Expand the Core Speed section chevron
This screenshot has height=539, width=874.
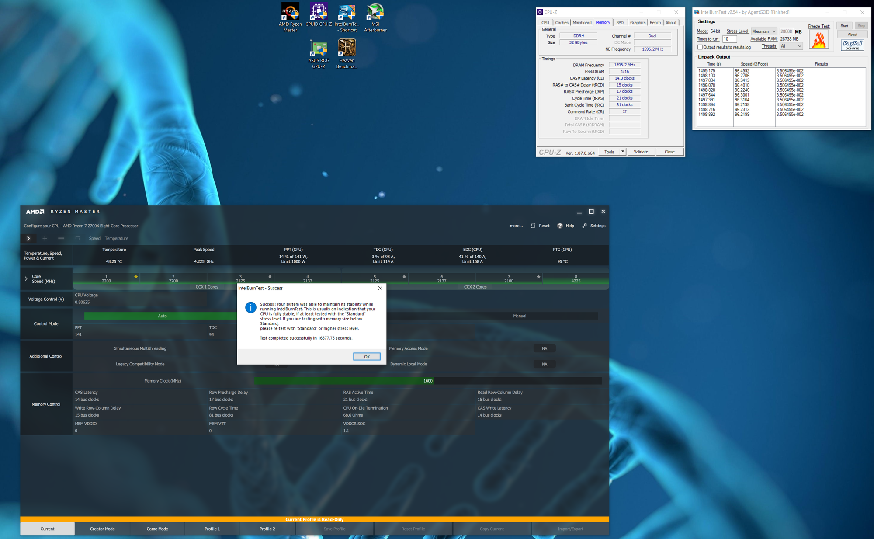[26, 279]
